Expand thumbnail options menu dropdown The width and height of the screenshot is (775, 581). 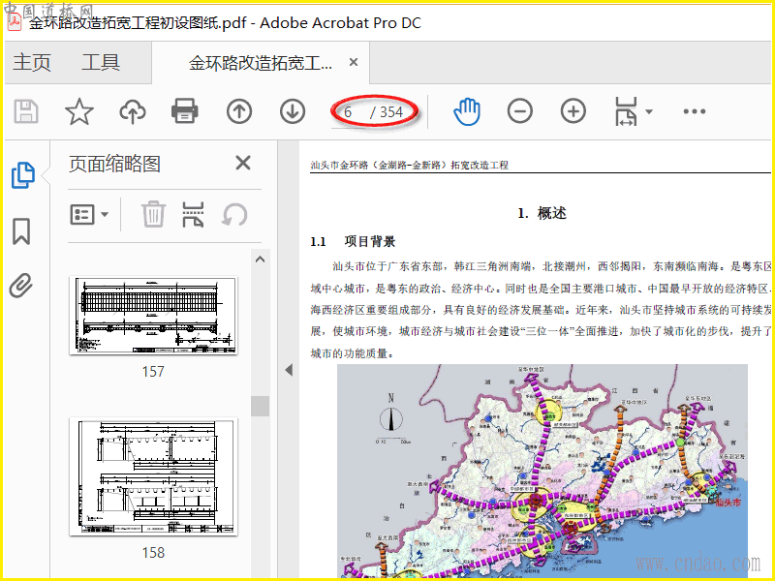click(x=89, y=214)
